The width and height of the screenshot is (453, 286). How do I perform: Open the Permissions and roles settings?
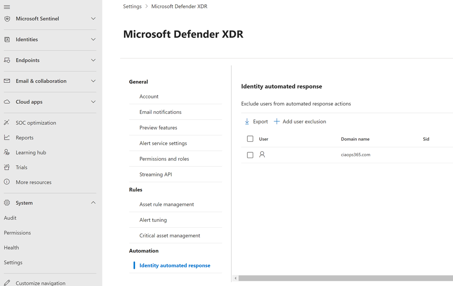(164, 159)
